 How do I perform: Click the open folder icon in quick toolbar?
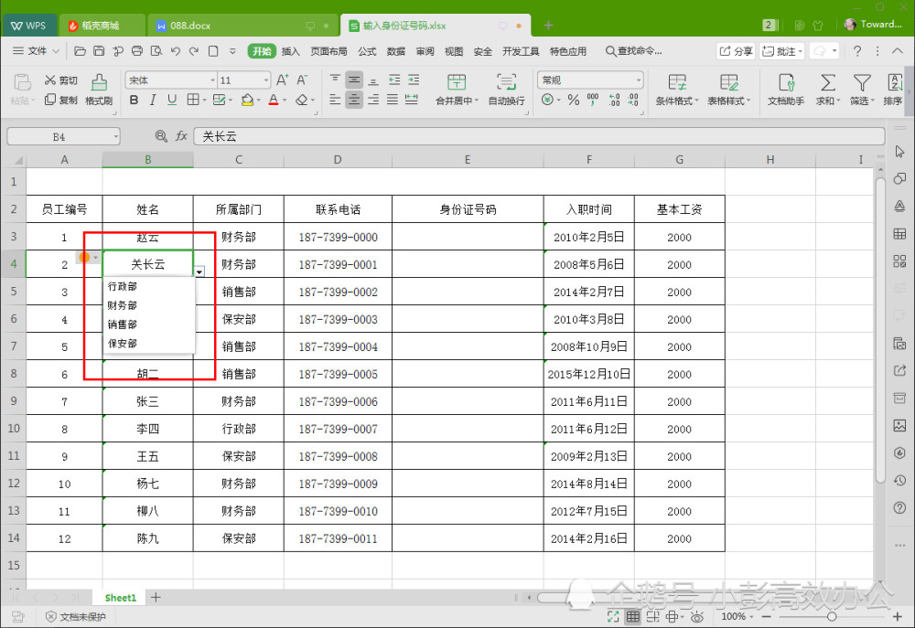coord(80,51)
